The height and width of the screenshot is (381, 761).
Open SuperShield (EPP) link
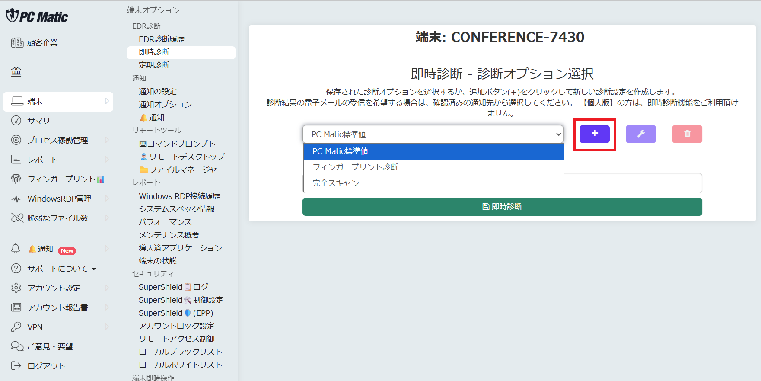point(176,313)
